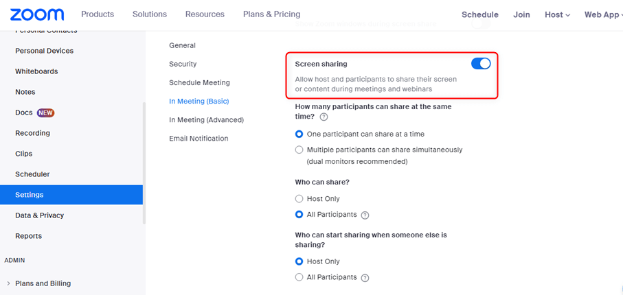
Task: Toggle the Screen sharing switch
Action: (481, 64)
